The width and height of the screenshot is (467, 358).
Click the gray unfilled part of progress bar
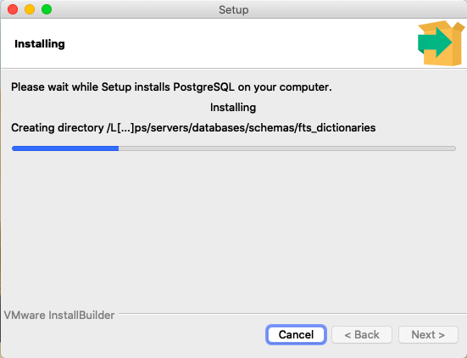[287, 148]
